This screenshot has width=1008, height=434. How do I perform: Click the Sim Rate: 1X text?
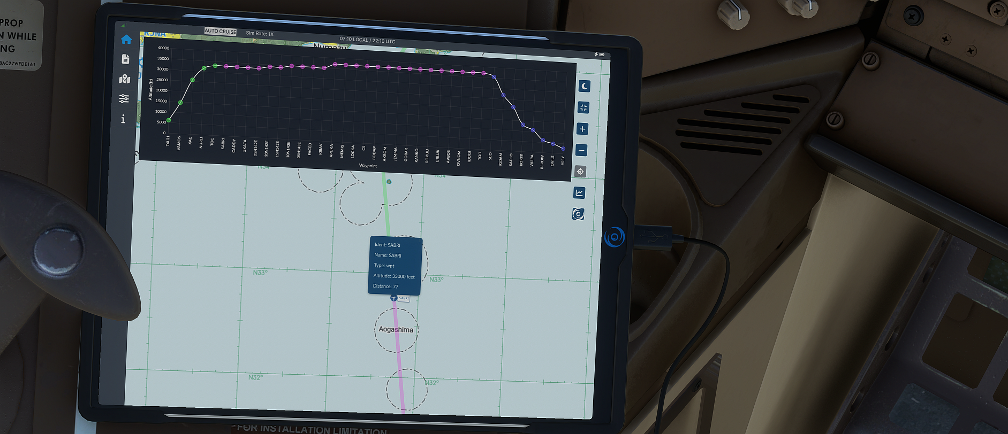pyautogui.click(x=260, y=34)
